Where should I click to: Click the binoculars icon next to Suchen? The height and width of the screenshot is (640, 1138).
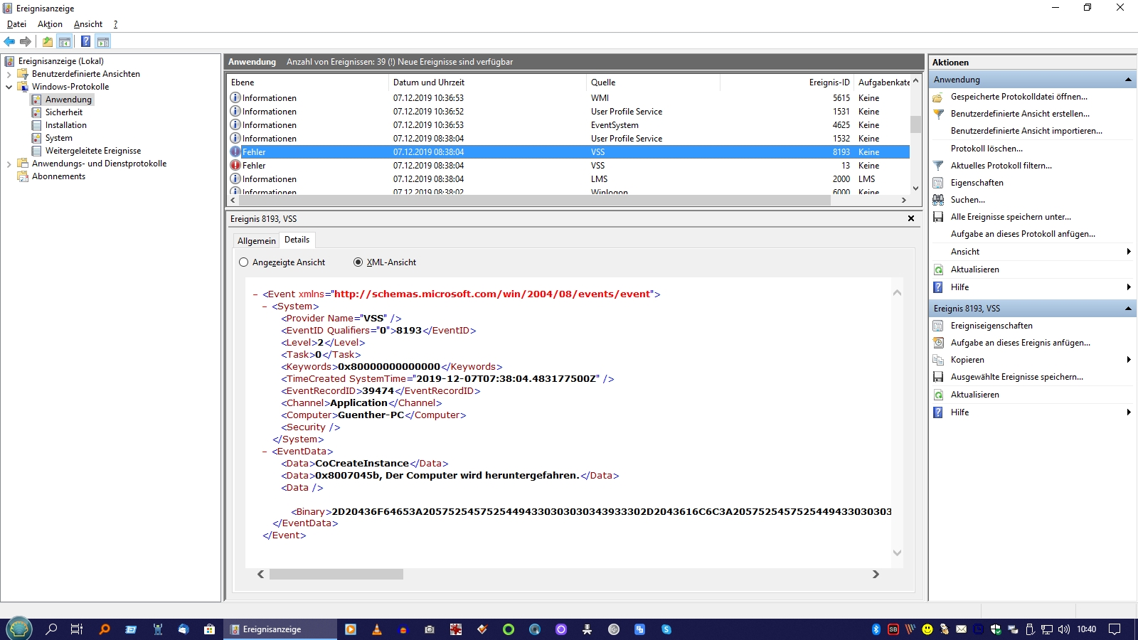pos(938,200)
